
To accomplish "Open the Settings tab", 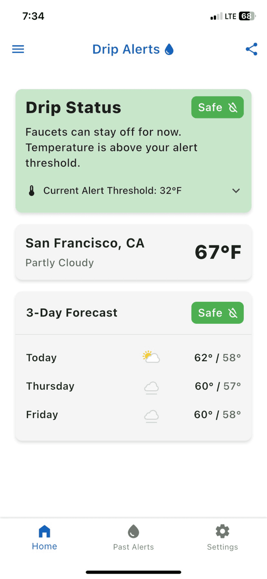I will pyautogui.click(x=222, y=537).
